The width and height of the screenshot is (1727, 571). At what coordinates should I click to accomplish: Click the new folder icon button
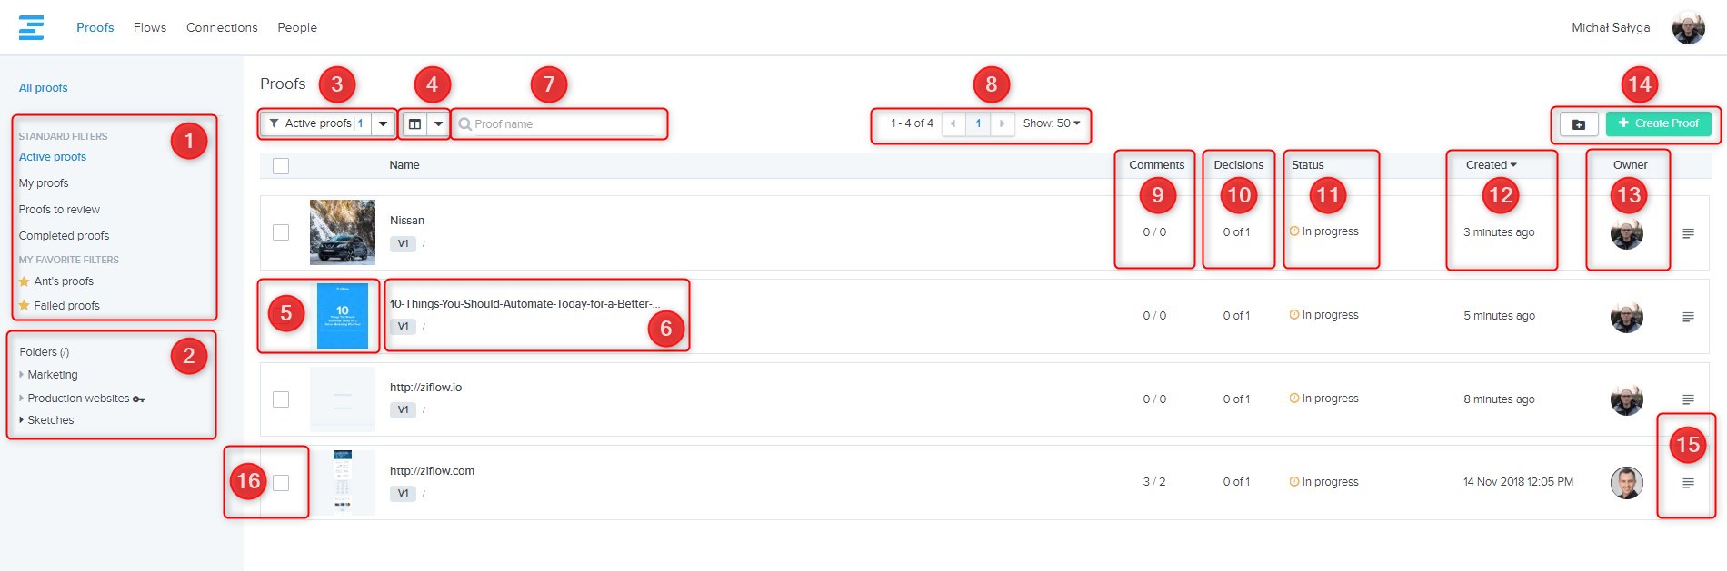tap(1579, 124)
